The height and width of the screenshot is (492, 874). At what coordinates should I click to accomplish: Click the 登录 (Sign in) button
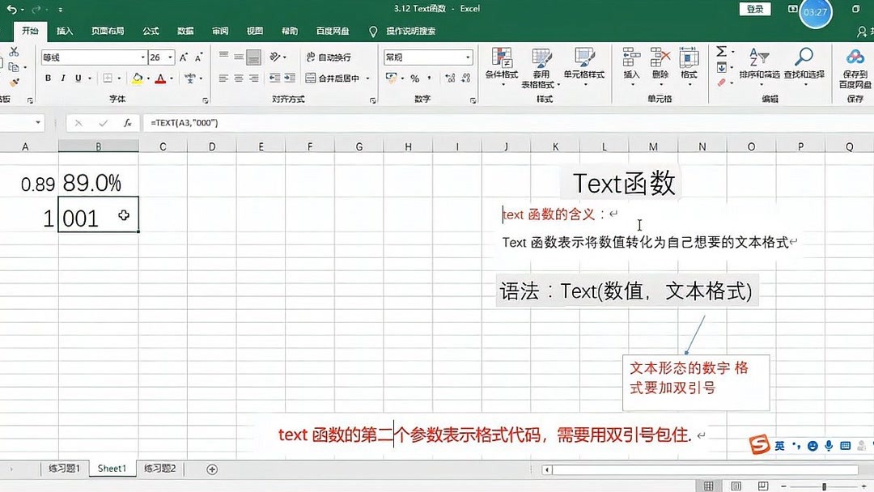pyautogui.click(x=754, y=9)
